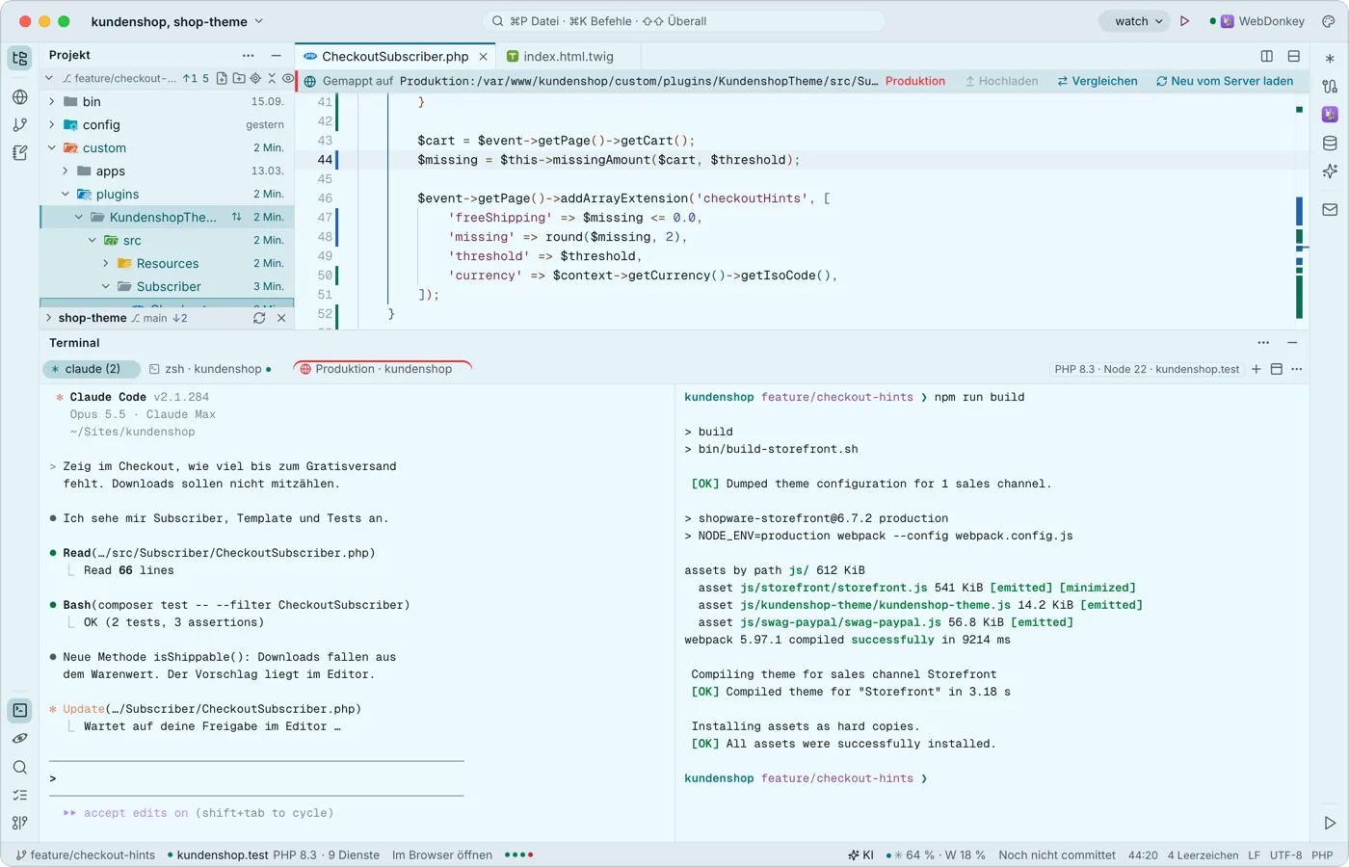Split editor side by side
The width and height of the screenshot is (1349, 867).
click(x=1267, y=57)
